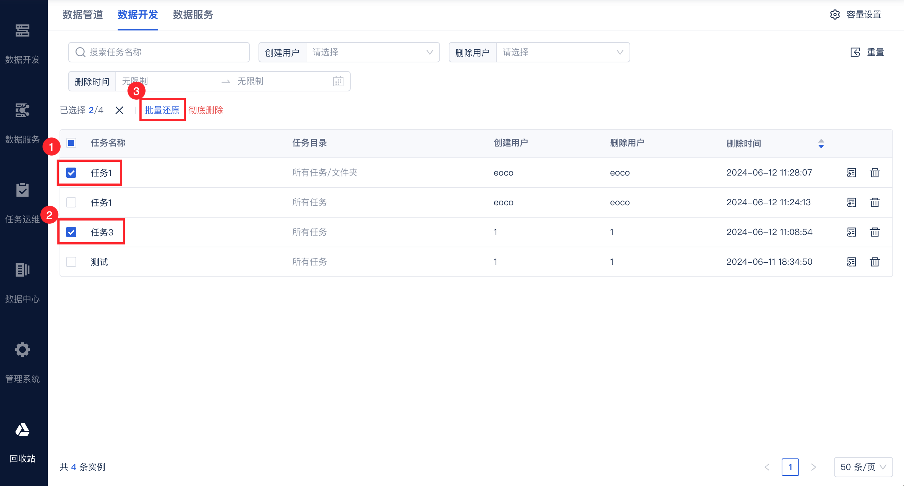This screenshot has width=904, height=486.
Task: Switch to the 数据管道 tab
Action: tap(83, 15)
